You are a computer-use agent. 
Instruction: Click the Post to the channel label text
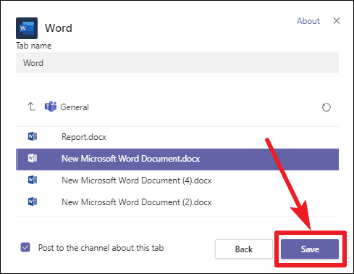point(101,248)
